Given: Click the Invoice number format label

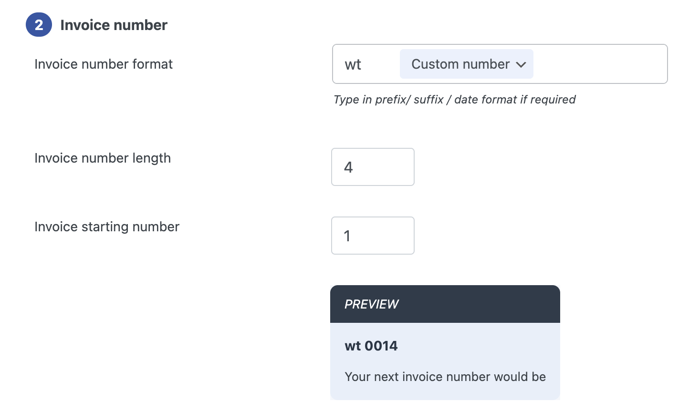Looking at the screenshot, I should point(103,64).
